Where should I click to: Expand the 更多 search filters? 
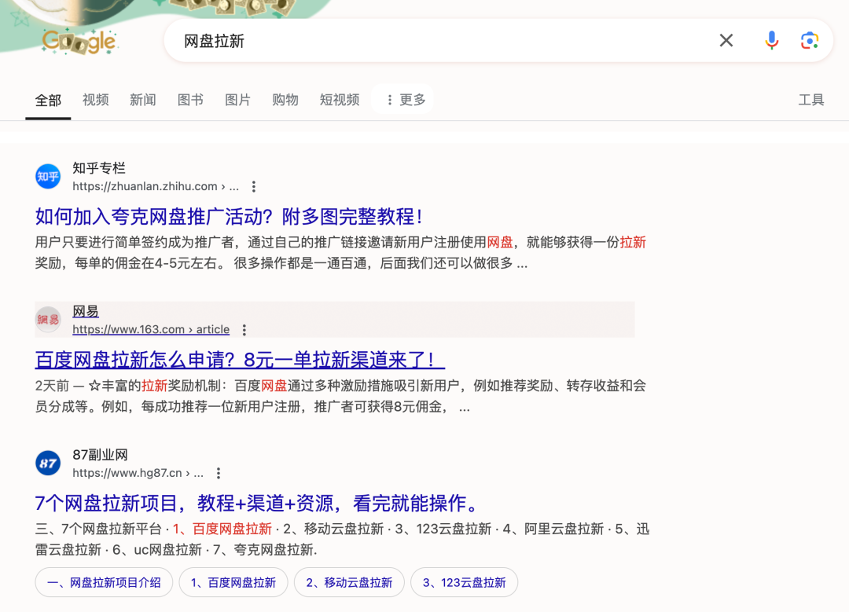[x=404, y=100]
